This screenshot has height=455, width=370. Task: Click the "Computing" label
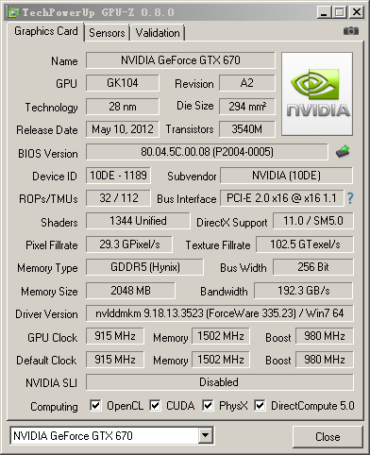54,407
